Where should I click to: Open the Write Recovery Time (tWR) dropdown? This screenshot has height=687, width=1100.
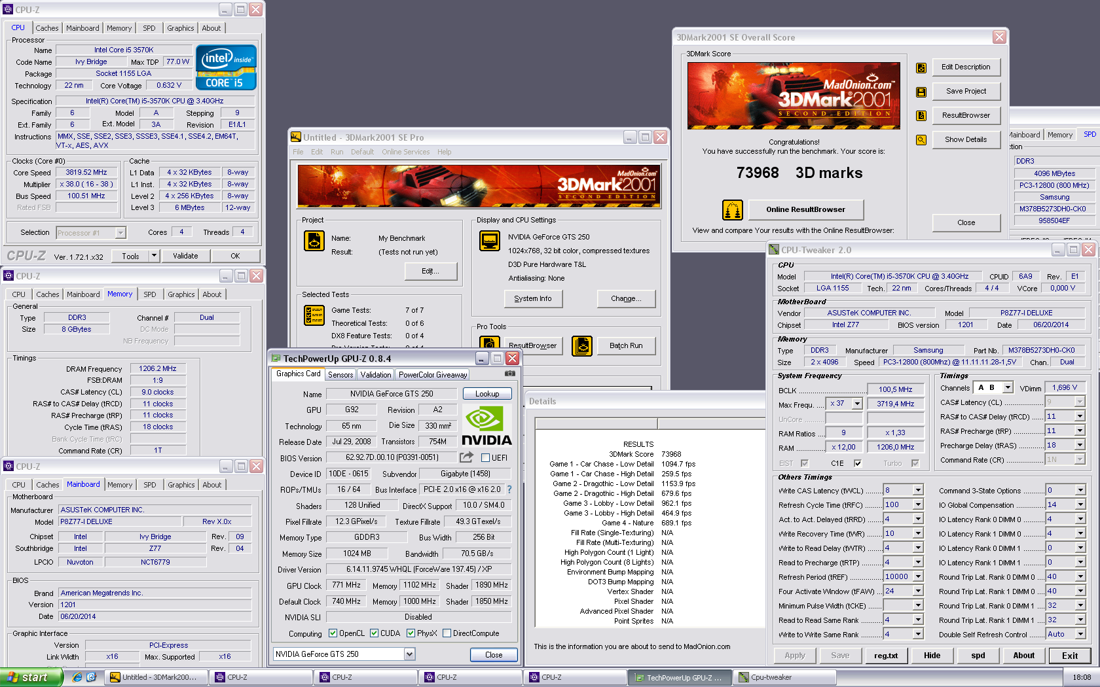tap(918, 533)
